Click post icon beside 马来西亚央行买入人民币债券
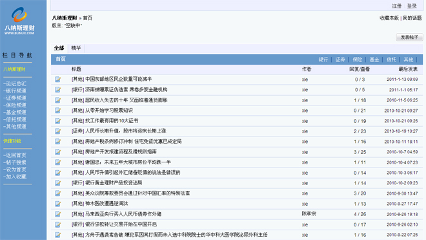The image size is (426, 240). (57, 214)
